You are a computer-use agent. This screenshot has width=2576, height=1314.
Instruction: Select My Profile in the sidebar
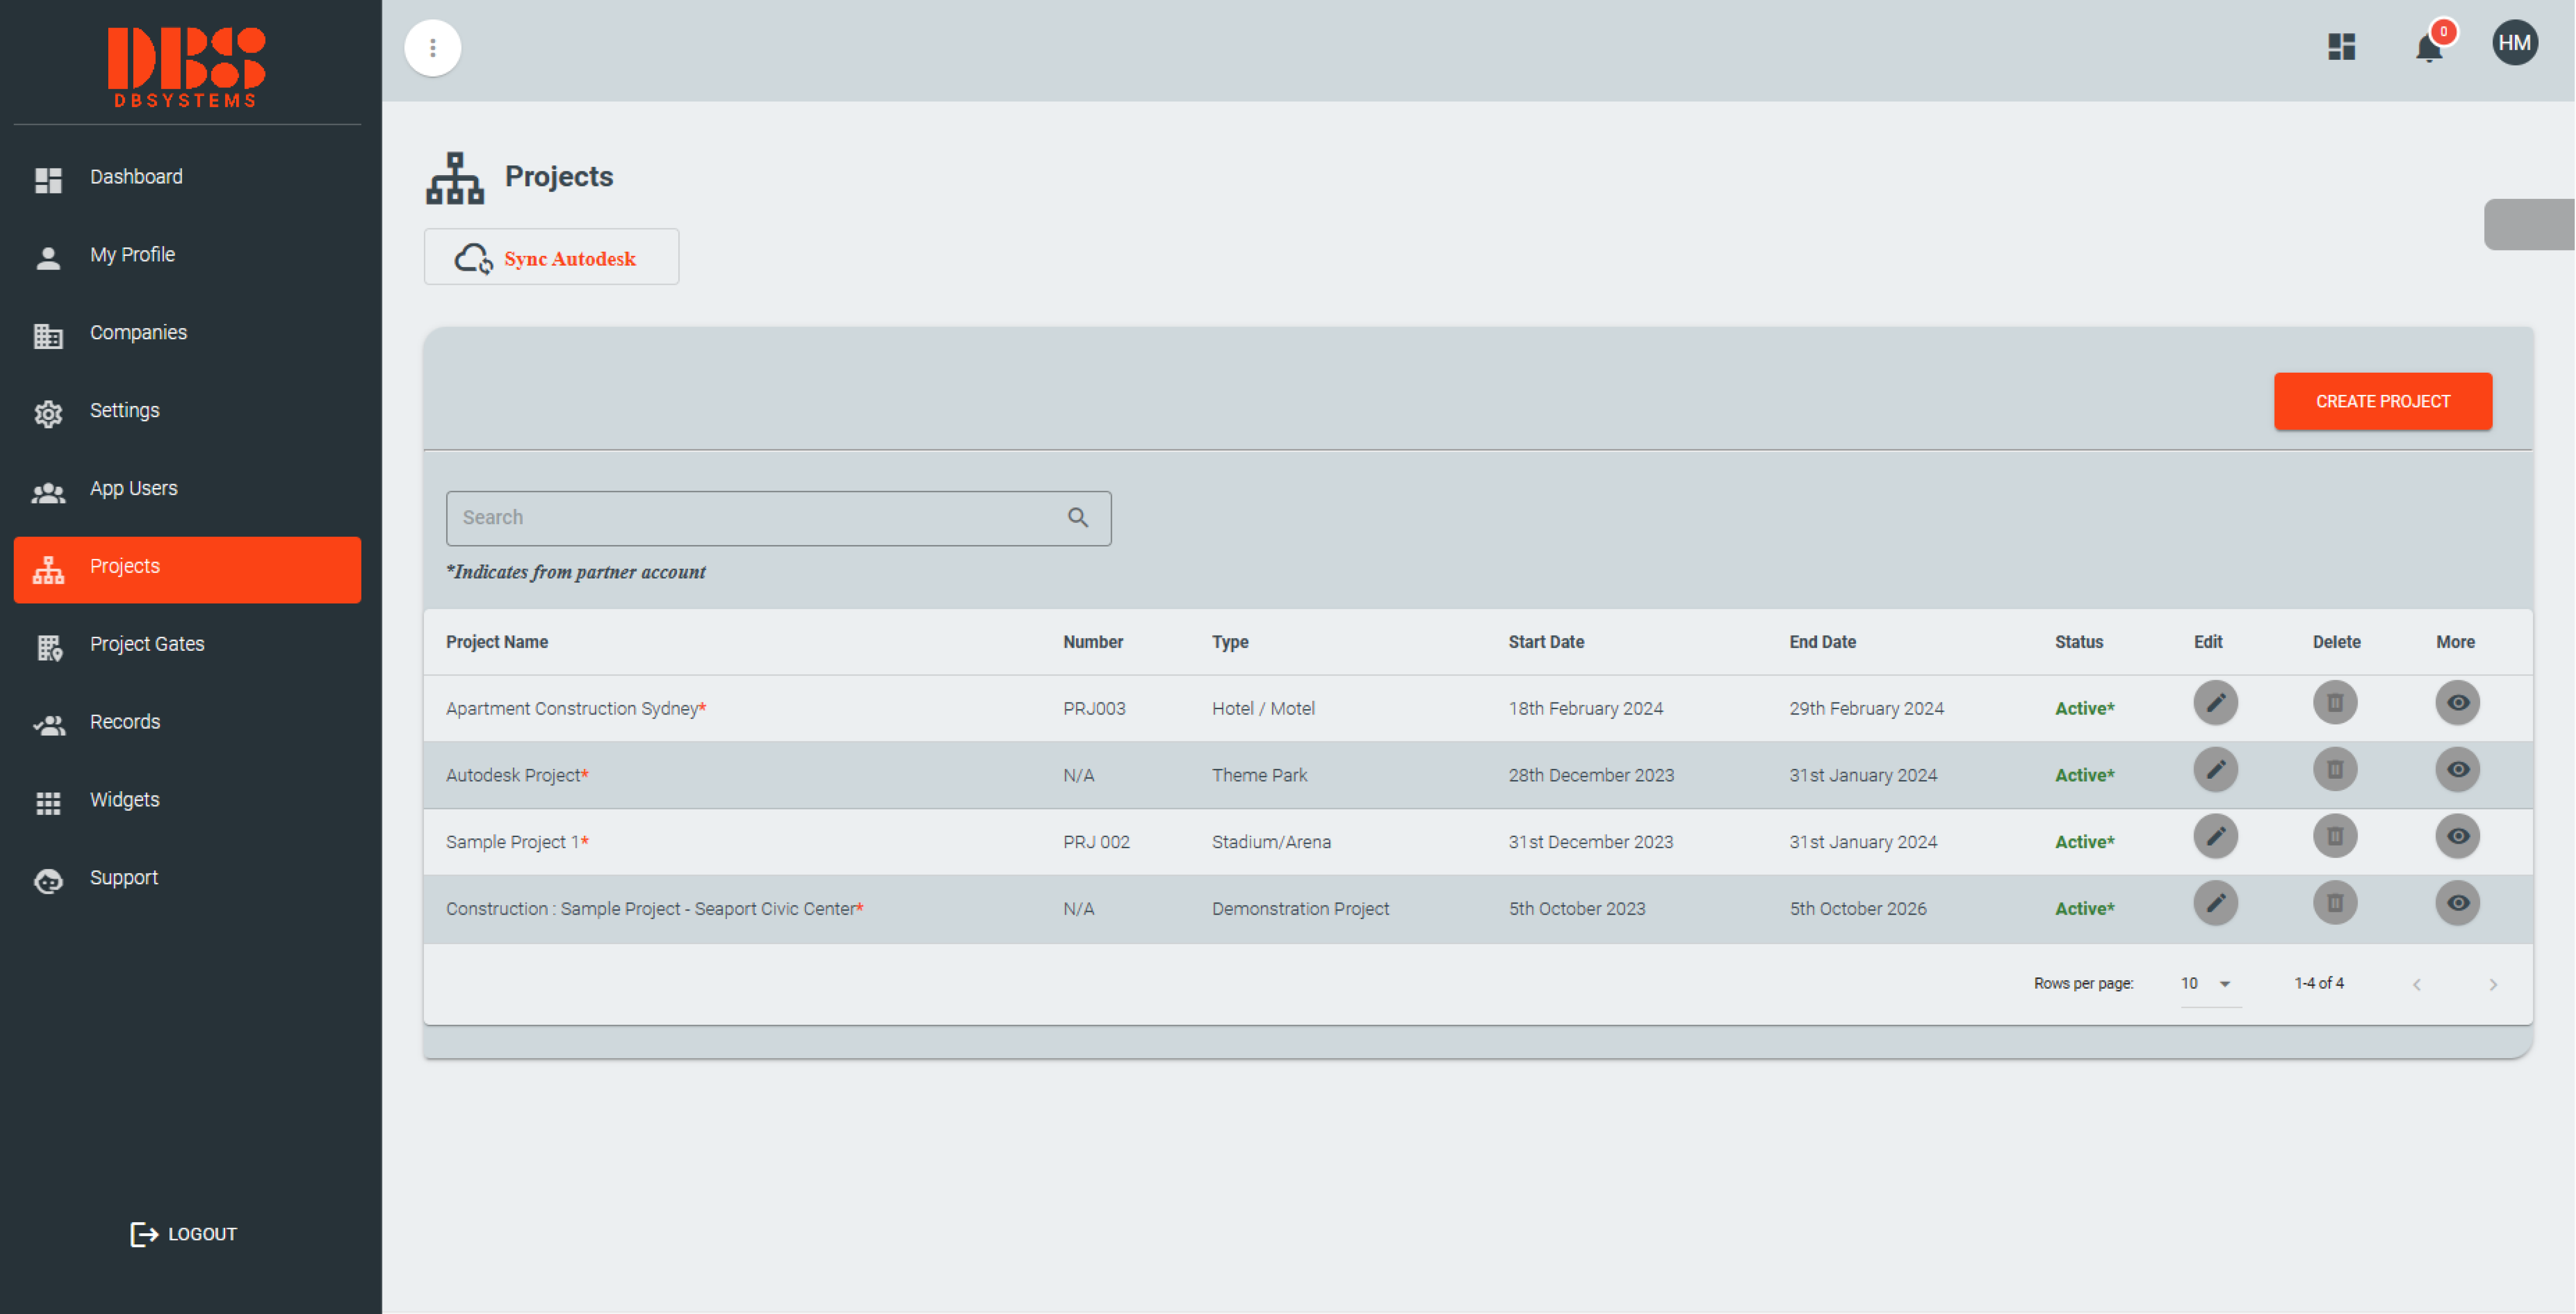[x=132, y=254]
